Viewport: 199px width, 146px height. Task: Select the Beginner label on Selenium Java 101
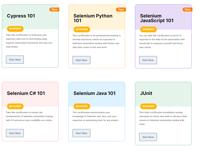coord(82,106)
